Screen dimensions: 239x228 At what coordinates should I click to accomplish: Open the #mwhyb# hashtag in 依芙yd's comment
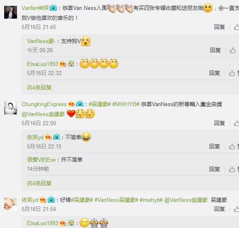[151, 200]
